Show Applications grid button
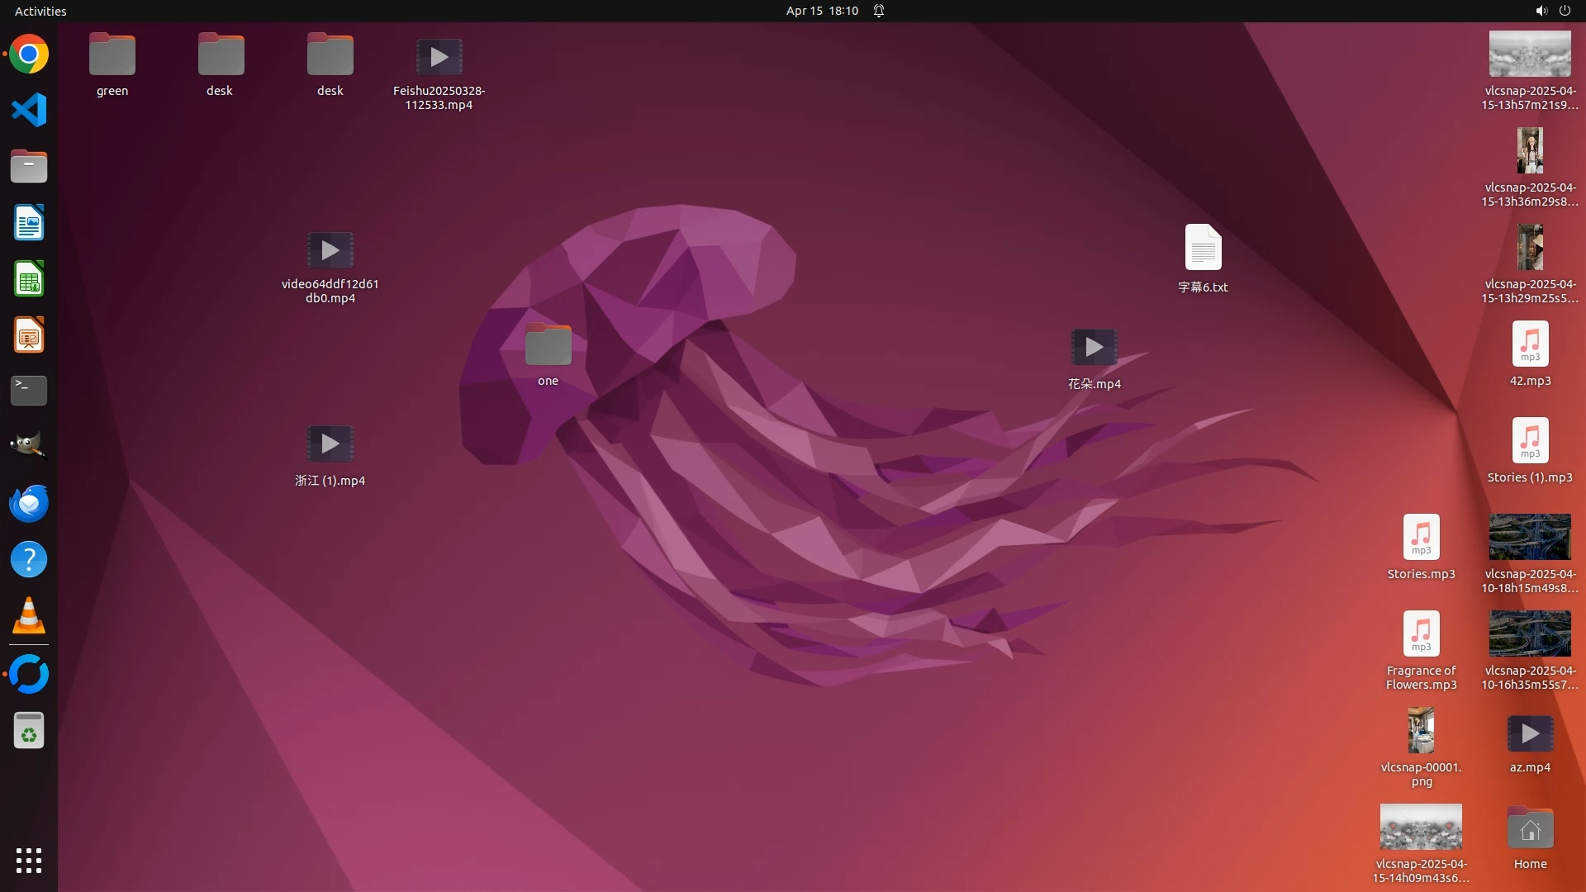 tap(29, 860)
